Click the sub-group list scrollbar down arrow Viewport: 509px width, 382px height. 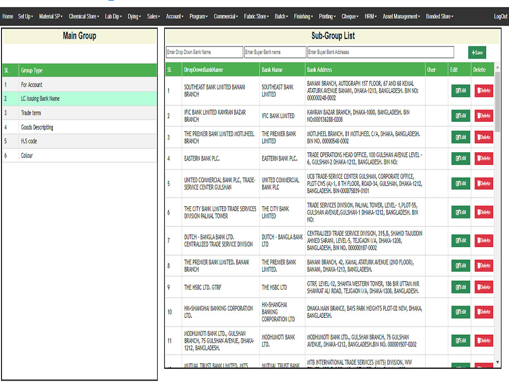click(498, 362)
